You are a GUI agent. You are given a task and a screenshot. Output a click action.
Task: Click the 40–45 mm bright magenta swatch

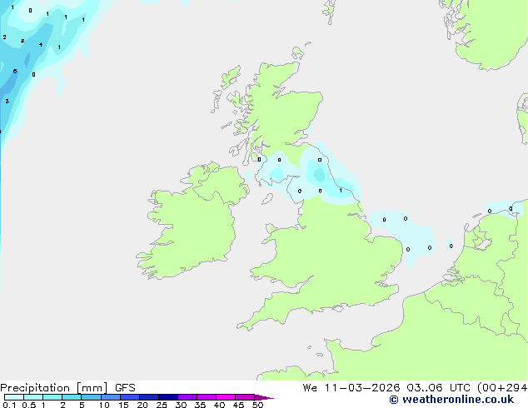click(x=226, y=397)
